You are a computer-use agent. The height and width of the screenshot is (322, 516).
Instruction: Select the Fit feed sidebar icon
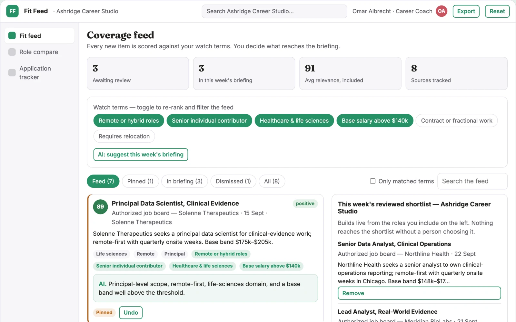[12, 36]
